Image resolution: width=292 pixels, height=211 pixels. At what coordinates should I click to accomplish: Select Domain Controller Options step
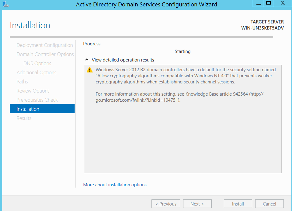click(x=45, y=54)
